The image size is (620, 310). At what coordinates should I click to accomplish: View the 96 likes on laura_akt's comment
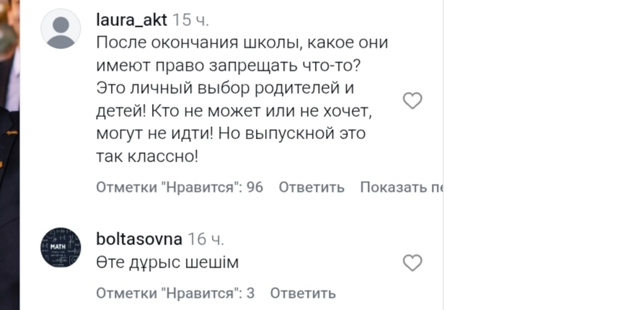pos(180,188)
